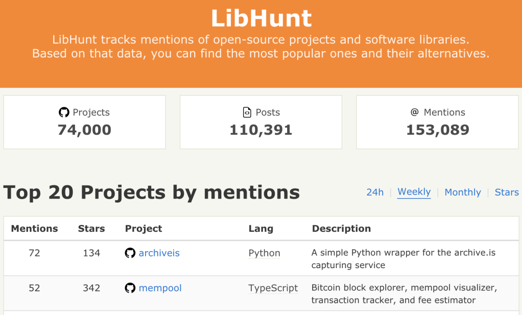Image resolution: width=522 pixels, height=315 pixels.
Task: Open the mempool project link
Action: click(x=160, y=288)
